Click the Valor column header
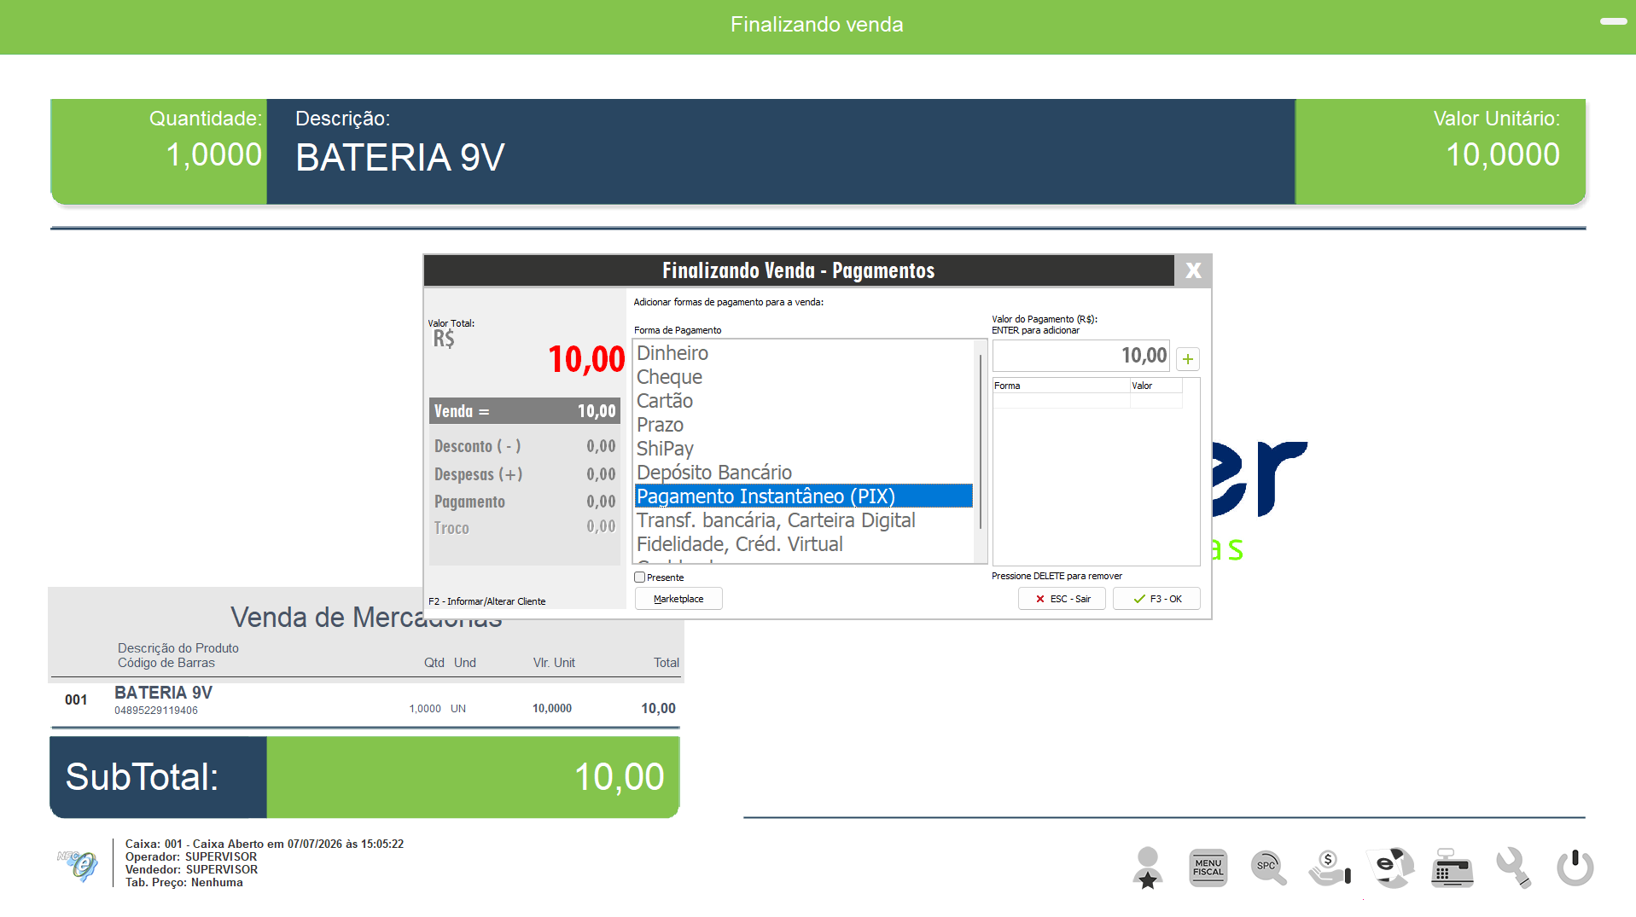This screenshot has width=1636, height=917. pyautogui.click(x=1156, y=386)
